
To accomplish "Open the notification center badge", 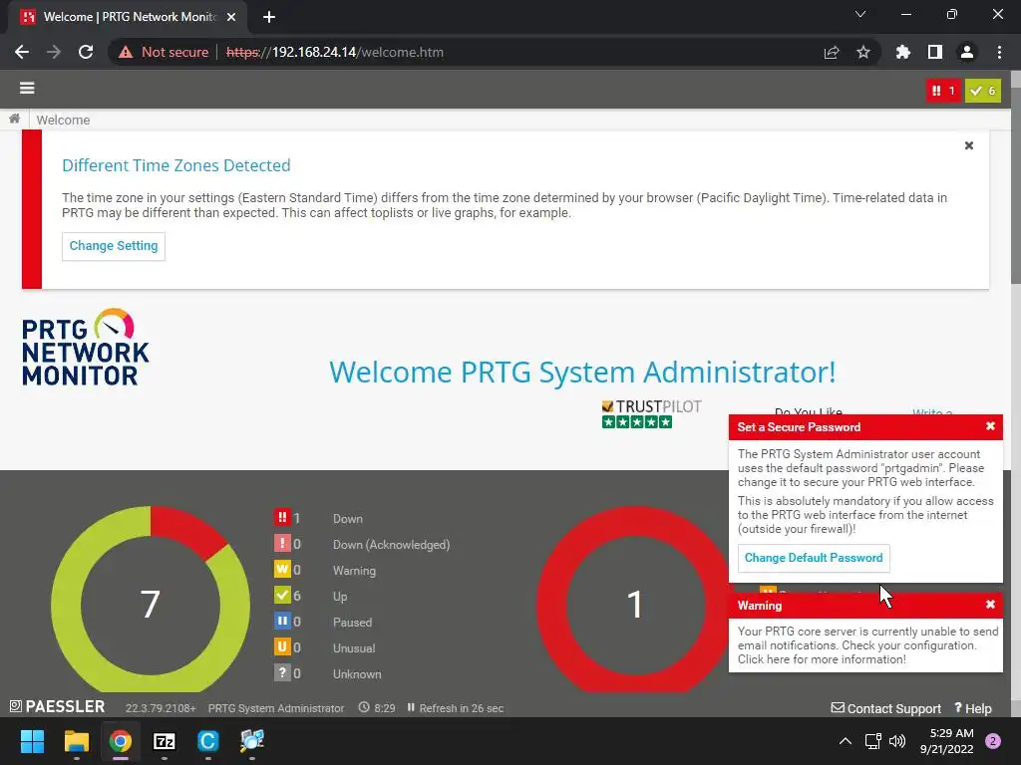I will click(993, 741).
